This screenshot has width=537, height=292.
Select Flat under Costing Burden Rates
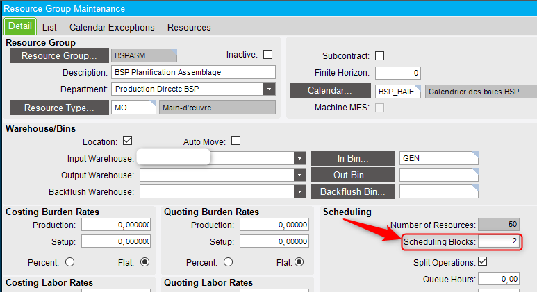145,262
